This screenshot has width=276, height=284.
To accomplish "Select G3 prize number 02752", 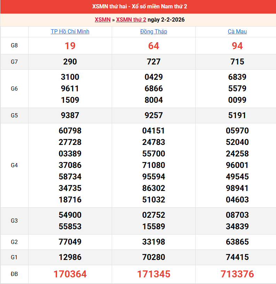I will (153, 215).
